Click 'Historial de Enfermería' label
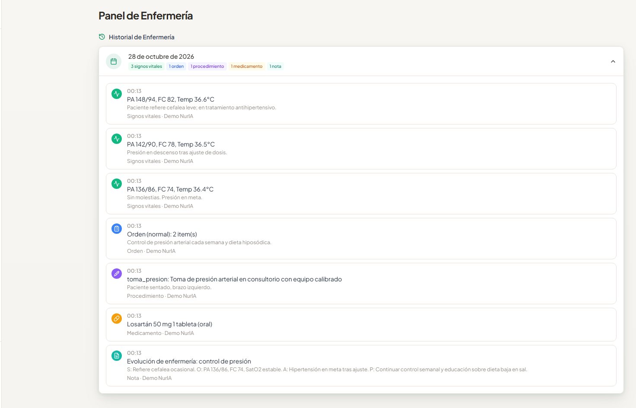The width and height of the screenshot is (636, 408). click(x=142, y=37)
